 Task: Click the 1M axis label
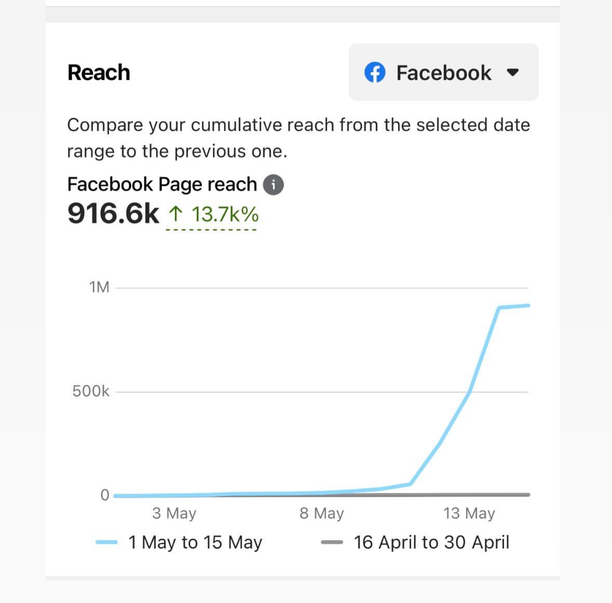(99, 287)
